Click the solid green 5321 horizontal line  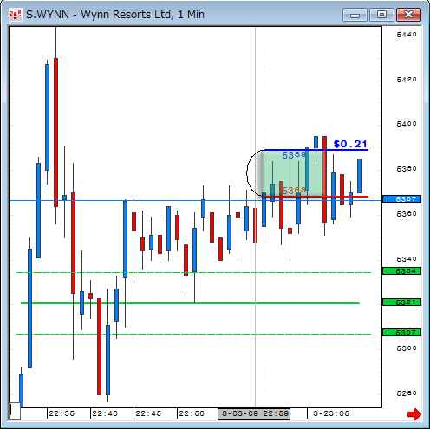[190, 303]
